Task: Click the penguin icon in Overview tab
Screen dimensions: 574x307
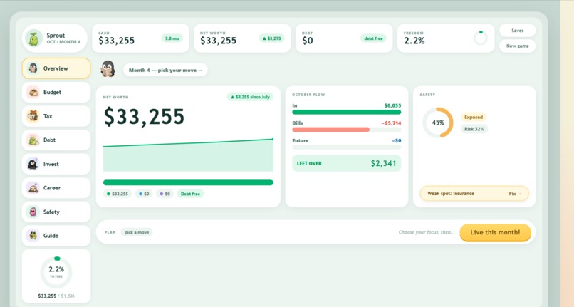Action: pos(33,68)
